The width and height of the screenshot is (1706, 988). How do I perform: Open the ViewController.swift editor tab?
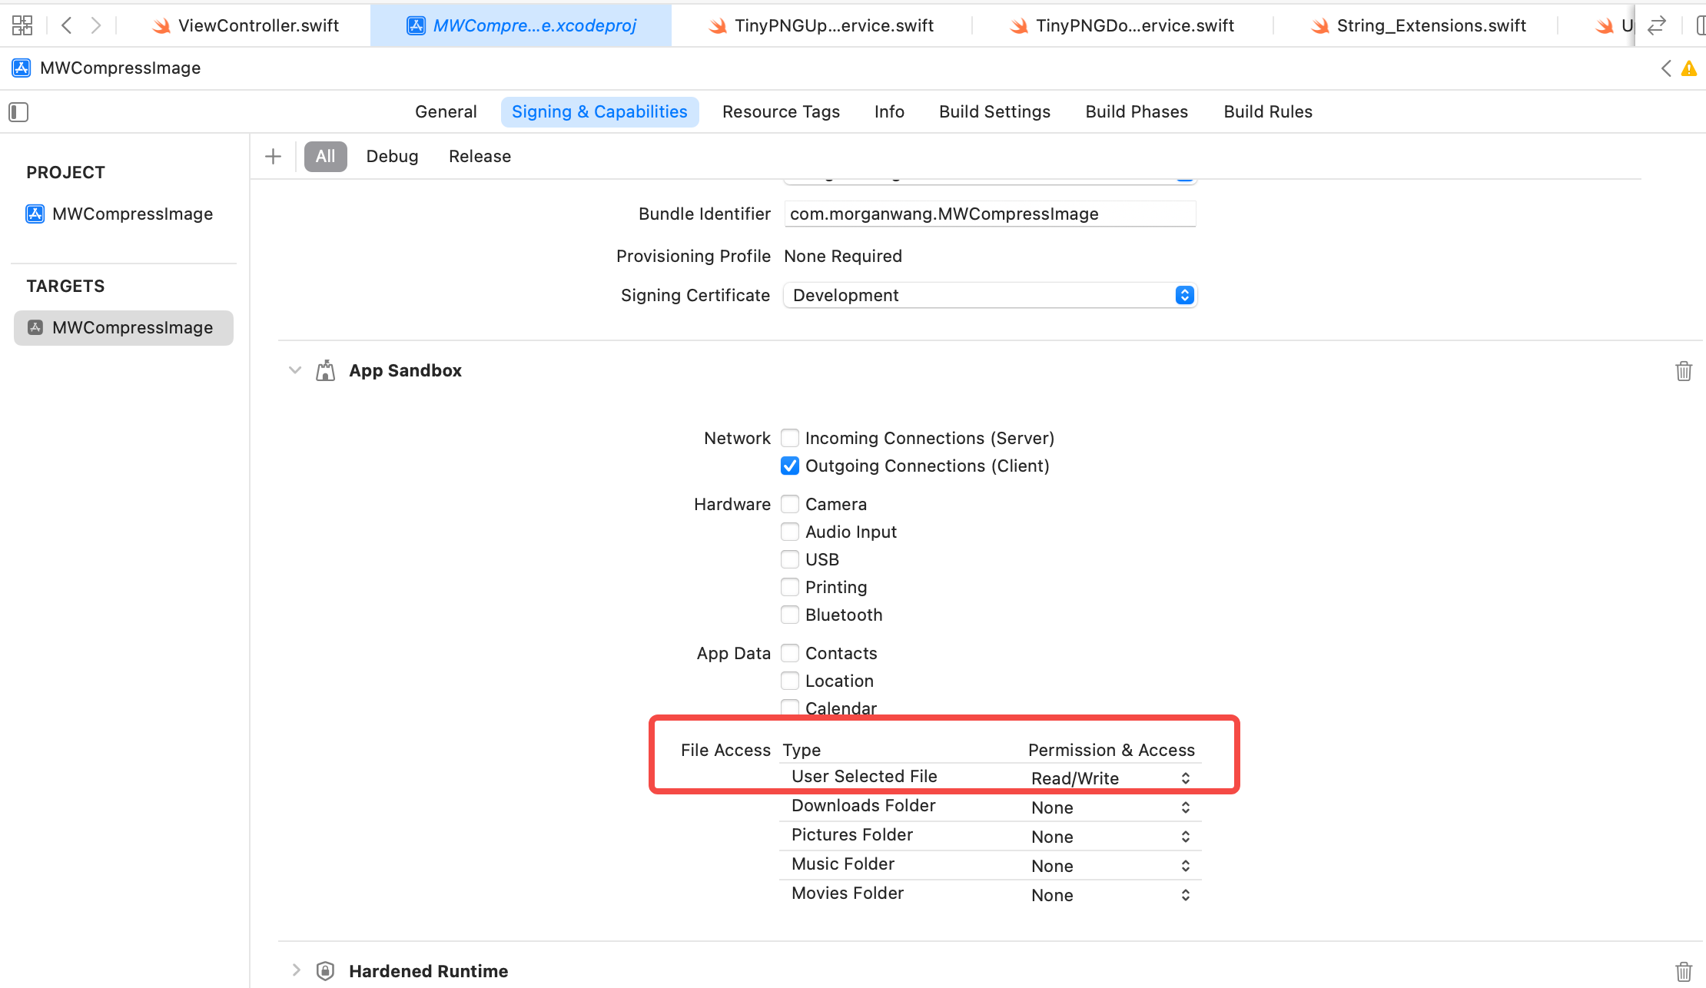tap(247, 25)
